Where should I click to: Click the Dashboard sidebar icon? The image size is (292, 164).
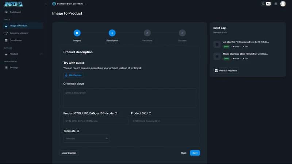pos(6,12)
